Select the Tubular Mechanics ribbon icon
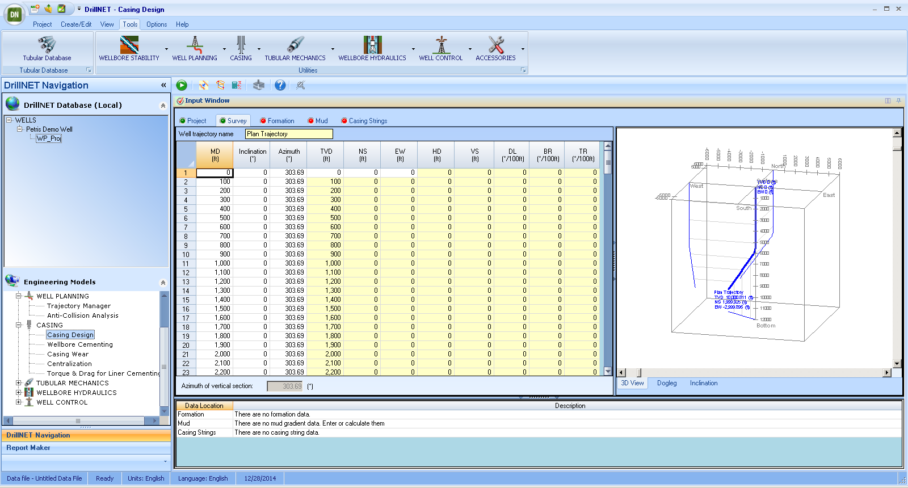Viewport: 908px width, 488px height. click(x=295, y=45)
